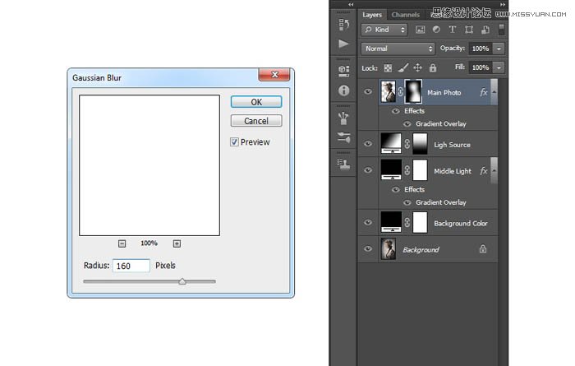The height and width of the screenshot is (366, 575).
Task: Click the Gaussian Blur radius slider handle
Action: tap(182, 281)
